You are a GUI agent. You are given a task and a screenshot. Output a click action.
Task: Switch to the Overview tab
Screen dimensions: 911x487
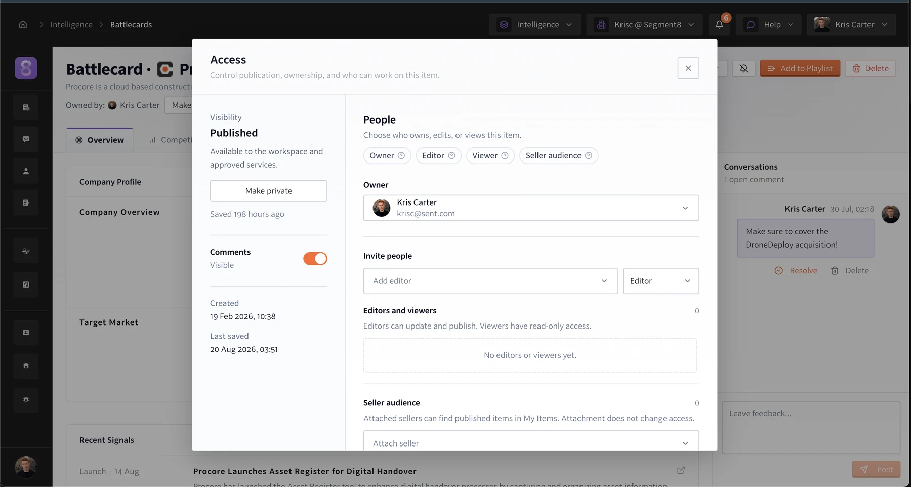click(100, 140)
